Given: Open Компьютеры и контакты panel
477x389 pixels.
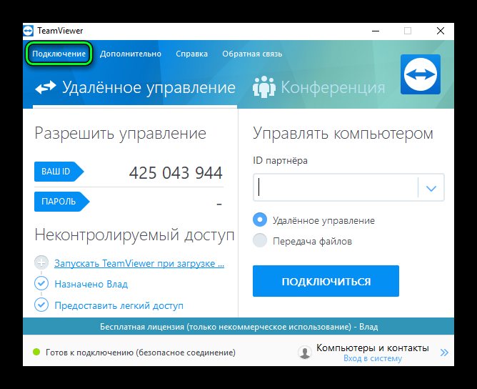Looking at the screenshot, I should (373, 348).
